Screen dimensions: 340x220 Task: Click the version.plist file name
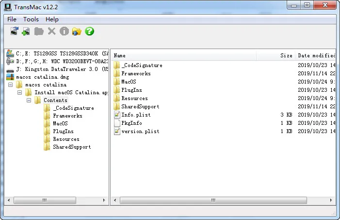click(140, 131)
